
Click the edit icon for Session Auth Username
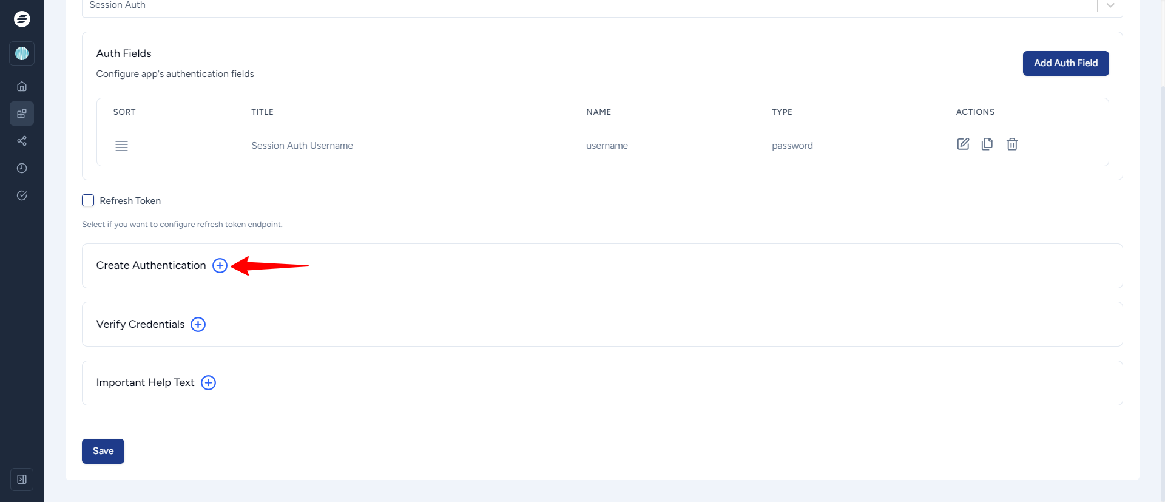[963, 144]
